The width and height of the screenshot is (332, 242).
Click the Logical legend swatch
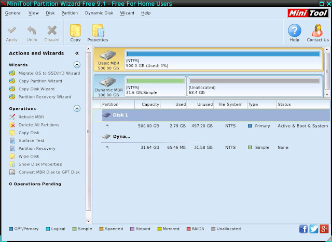pos(48,229)
